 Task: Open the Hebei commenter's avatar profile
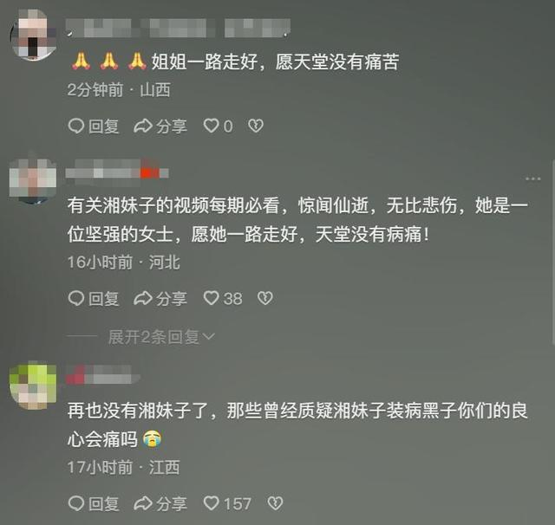[x=33, y=180]
